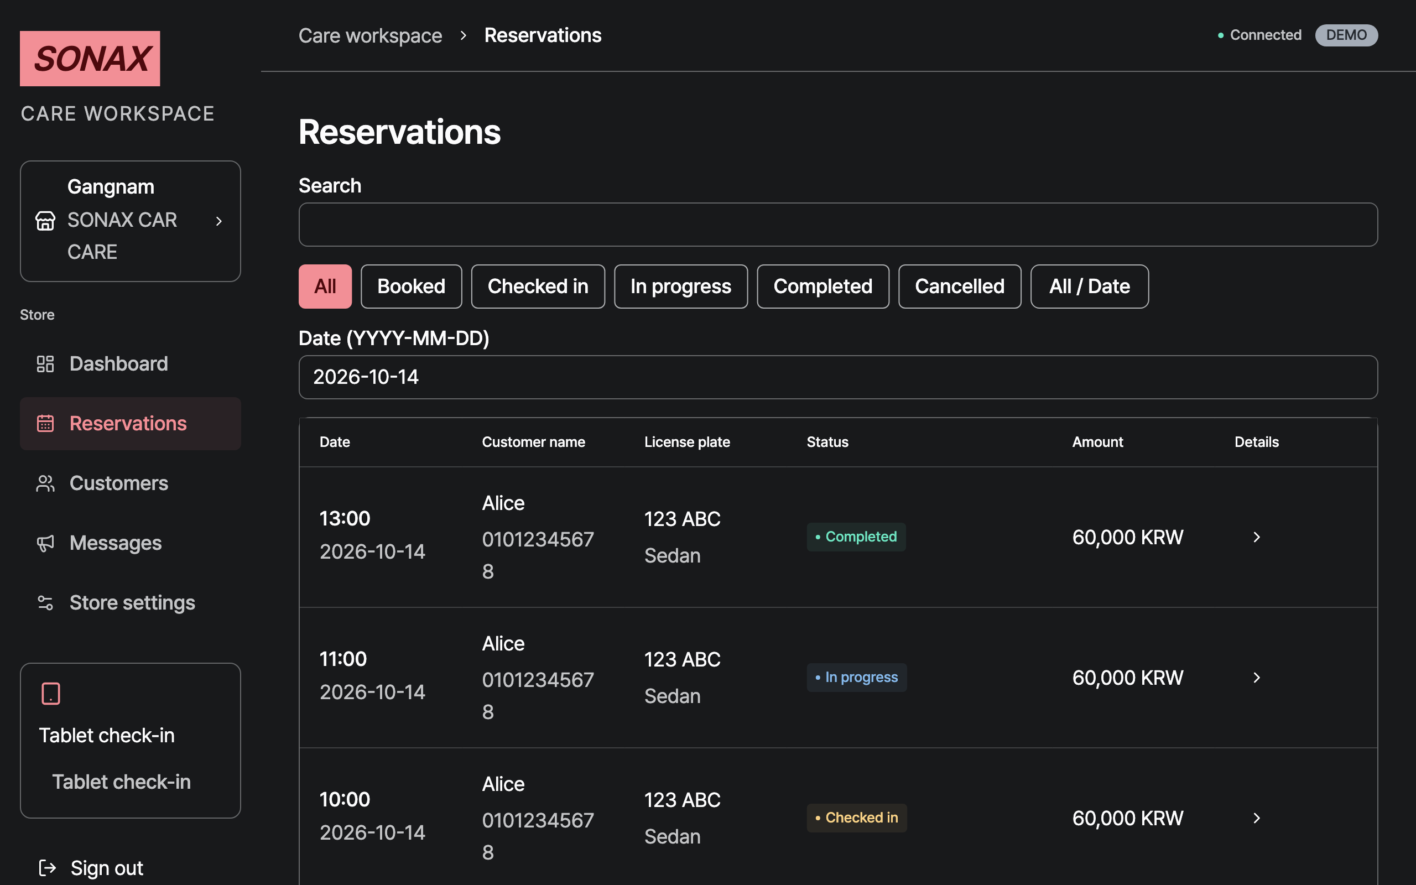Screen dimensions: 1416x885
Task: Select the All filter
Action: point(325,286)
